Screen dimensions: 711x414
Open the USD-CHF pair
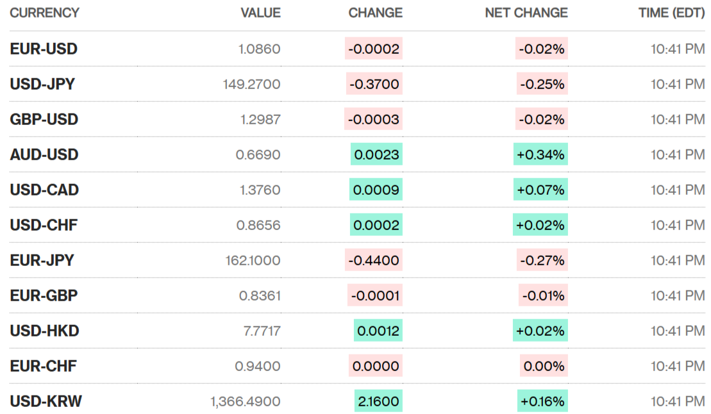click(x=44, y=225)
